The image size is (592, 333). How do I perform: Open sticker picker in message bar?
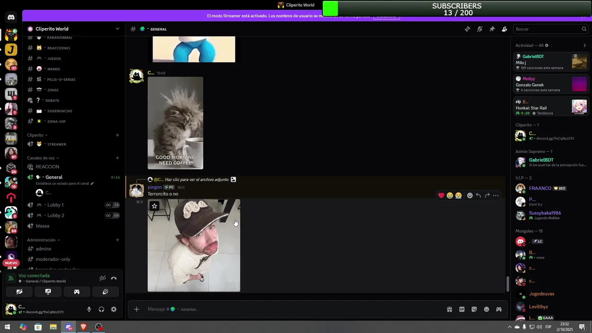474,309
